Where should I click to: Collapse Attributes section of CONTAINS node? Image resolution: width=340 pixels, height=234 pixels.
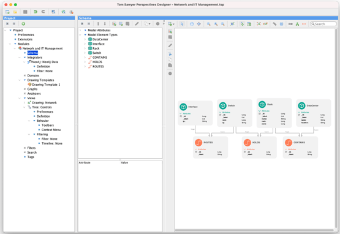[286, 149]
